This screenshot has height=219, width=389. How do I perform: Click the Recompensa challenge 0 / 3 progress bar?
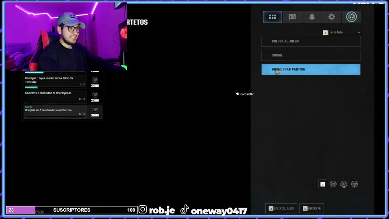coord(55,102)
